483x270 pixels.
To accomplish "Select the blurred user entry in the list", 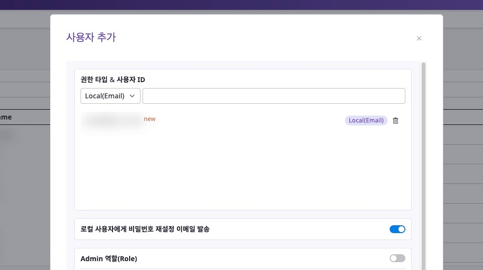I will pos(112,120).
